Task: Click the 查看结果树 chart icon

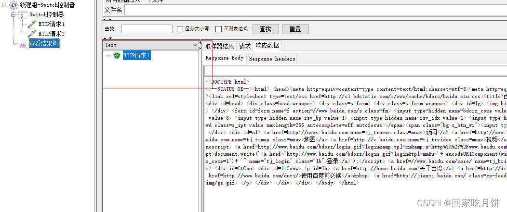Action: coord(23,44)
